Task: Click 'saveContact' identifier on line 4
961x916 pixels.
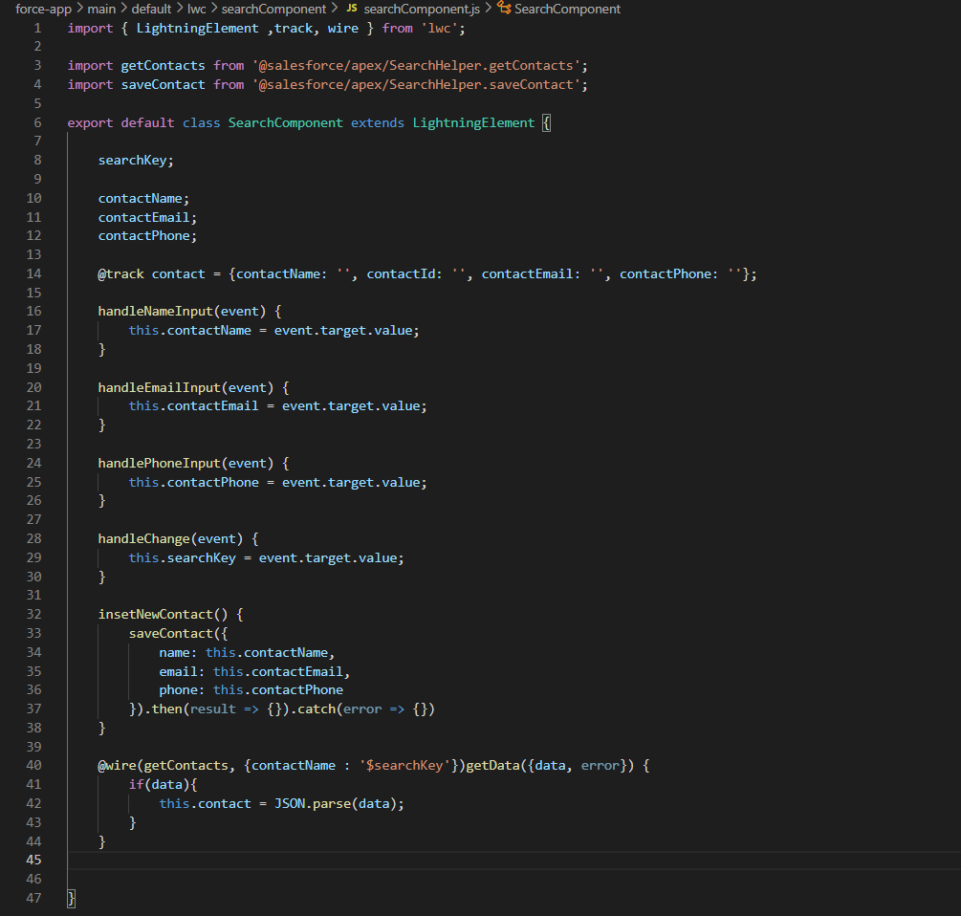Action: [x=163, y=84]
